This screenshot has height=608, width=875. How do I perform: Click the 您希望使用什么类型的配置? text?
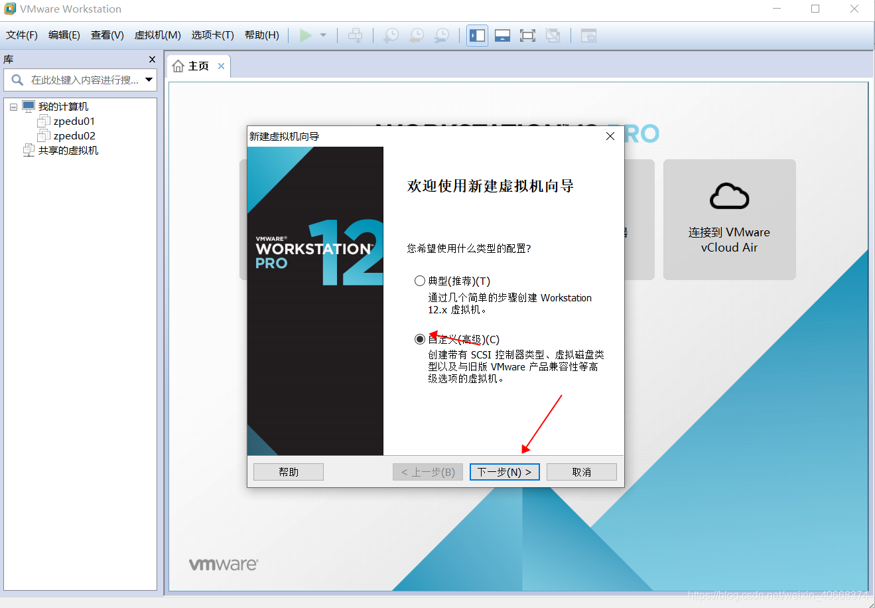469,248
